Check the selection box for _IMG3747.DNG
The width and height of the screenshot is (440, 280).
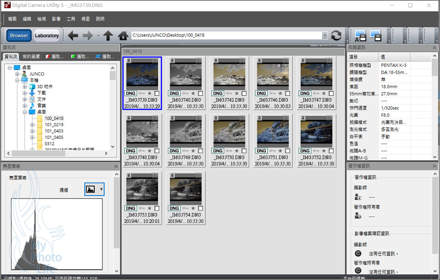point(332,93)
